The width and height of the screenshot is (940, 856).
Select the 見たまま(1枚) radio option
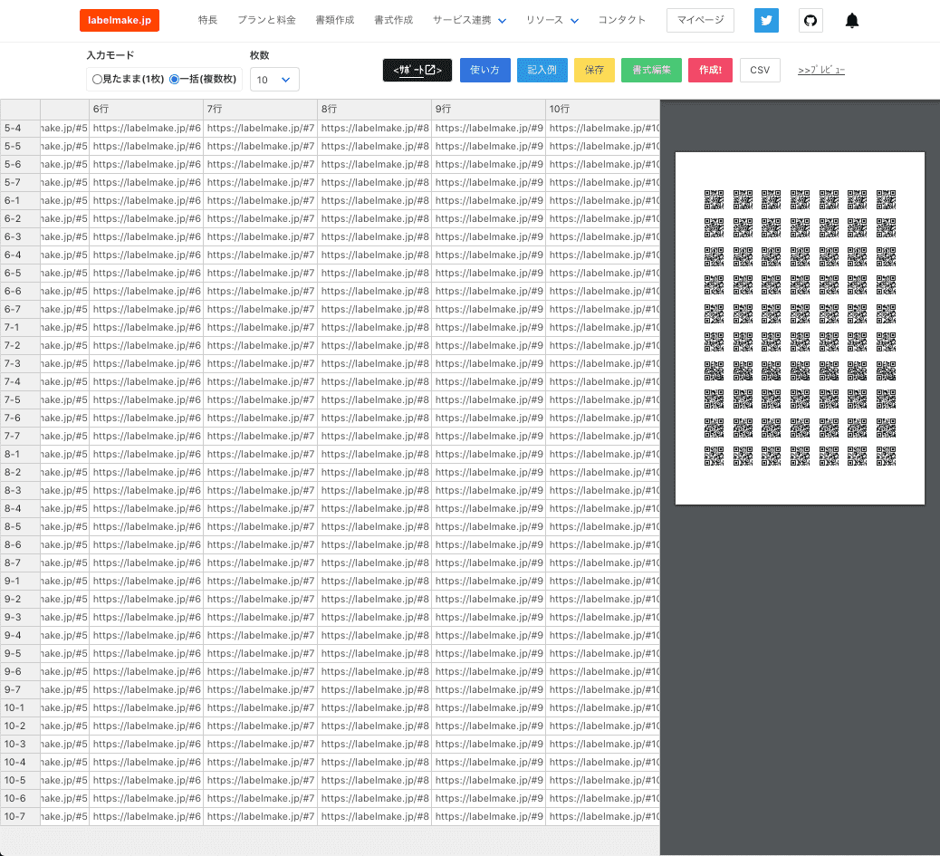coord(97,80)
